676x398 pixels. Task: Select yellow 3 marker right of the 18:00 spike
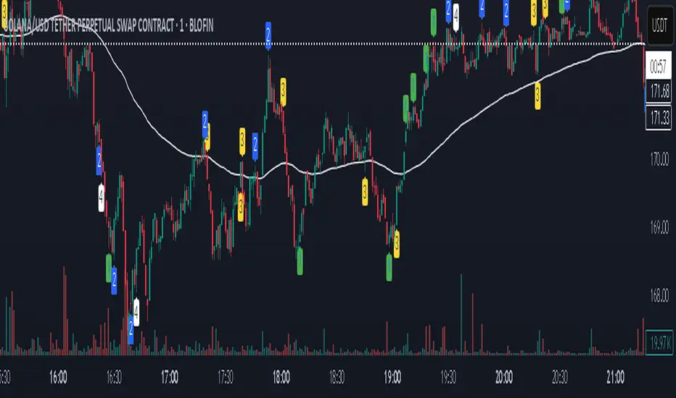[x=284, y=92]
